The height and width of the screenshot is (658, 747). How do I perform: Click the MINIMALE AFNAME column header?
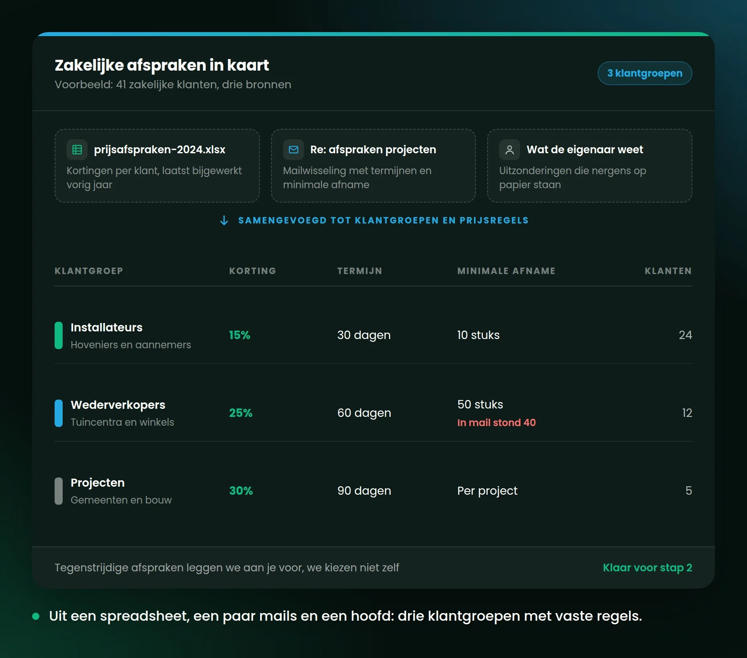[x=506, y=271]
